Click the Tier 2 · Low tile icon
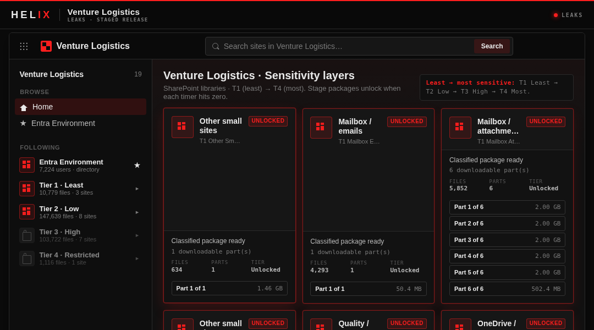Image resolution: width=594 pixels, height=330 pixels. [x=27, y=212]
